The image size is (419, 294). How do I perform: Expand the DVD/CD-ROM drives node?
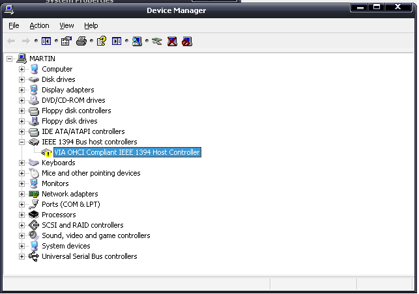pyautogui.click(x=22, y=100)
